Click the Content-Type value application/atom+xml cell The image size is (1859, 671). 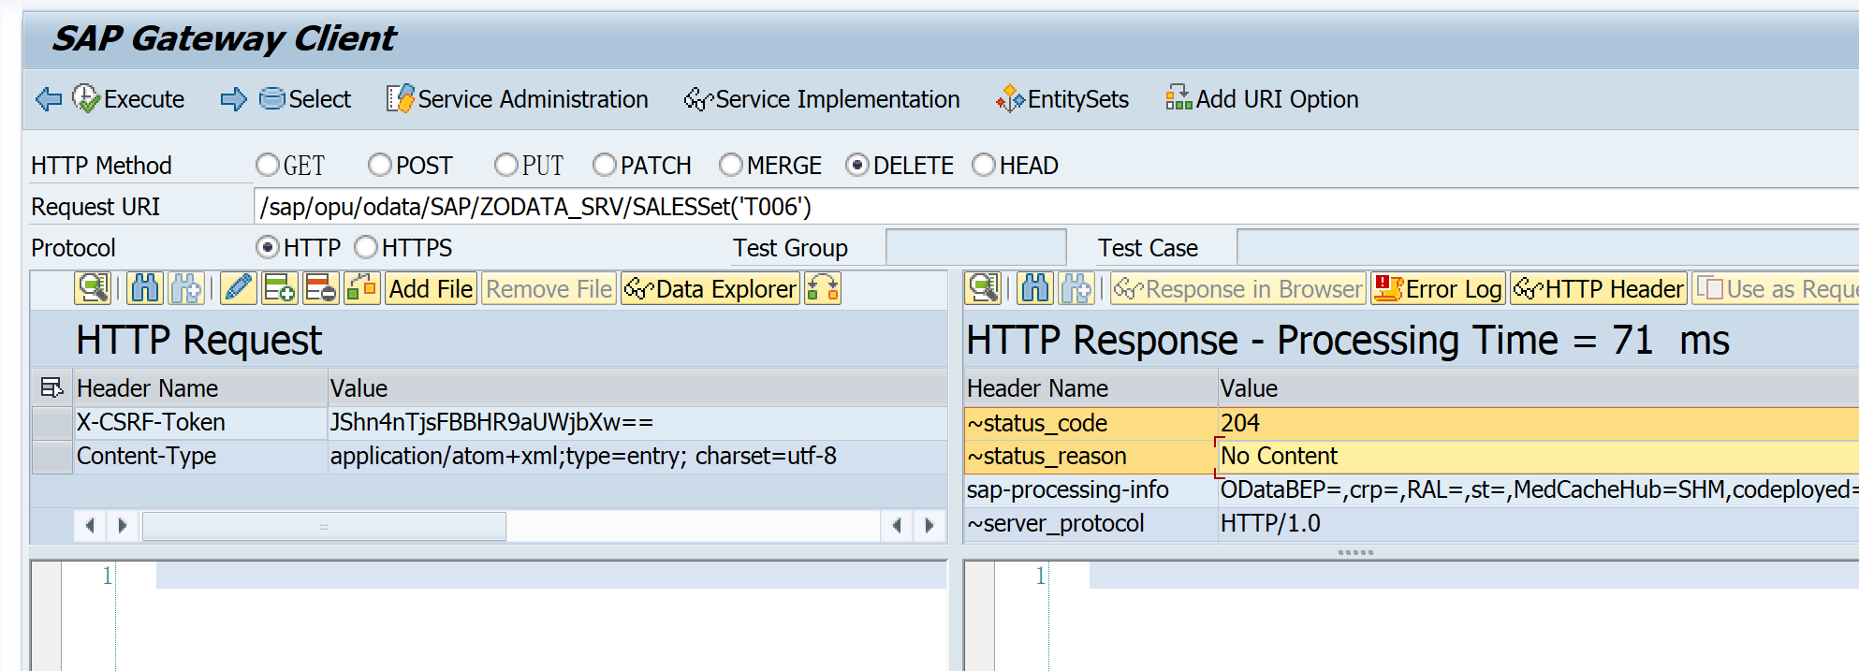coord(637,457)
